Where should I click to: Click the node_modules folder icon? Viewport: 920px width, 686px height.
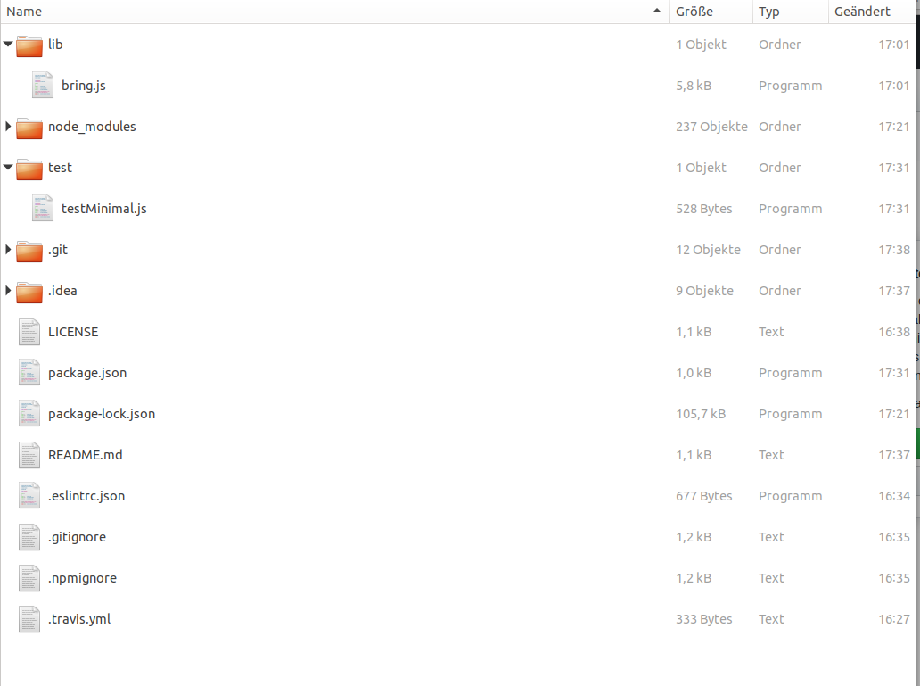[x=29, y=126]
